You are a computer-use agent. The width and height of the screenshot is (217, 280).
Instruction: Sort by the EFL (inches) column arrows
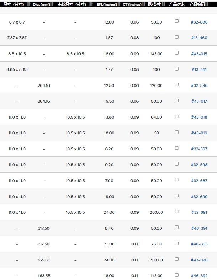pos(119,4)
